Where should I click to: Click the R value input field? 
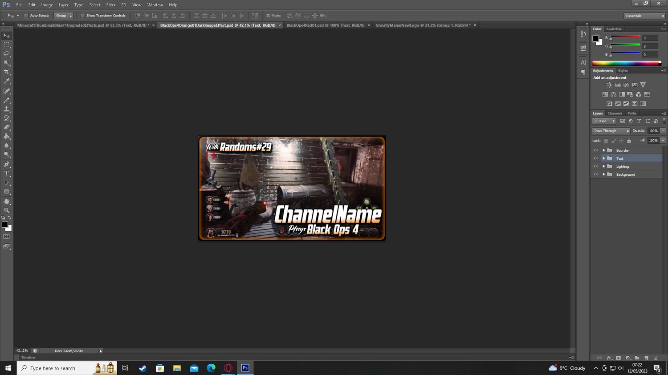pos(650,38)
